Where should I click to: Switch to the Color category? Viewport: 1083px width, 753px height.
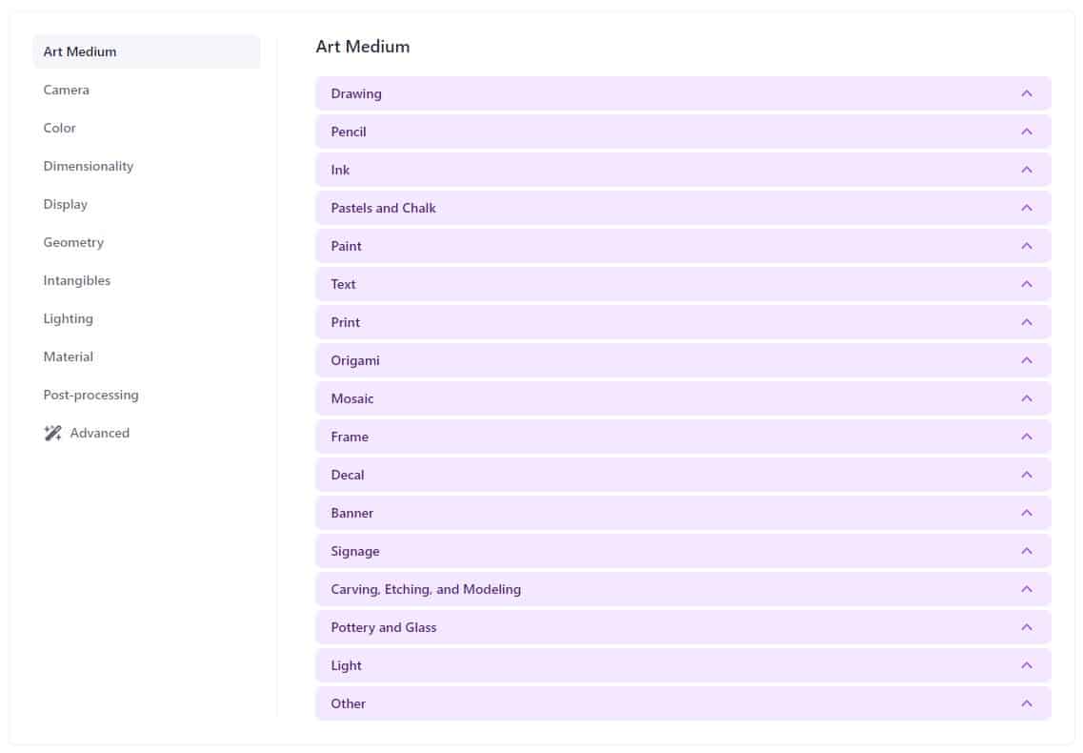click(x=60, y=128)
